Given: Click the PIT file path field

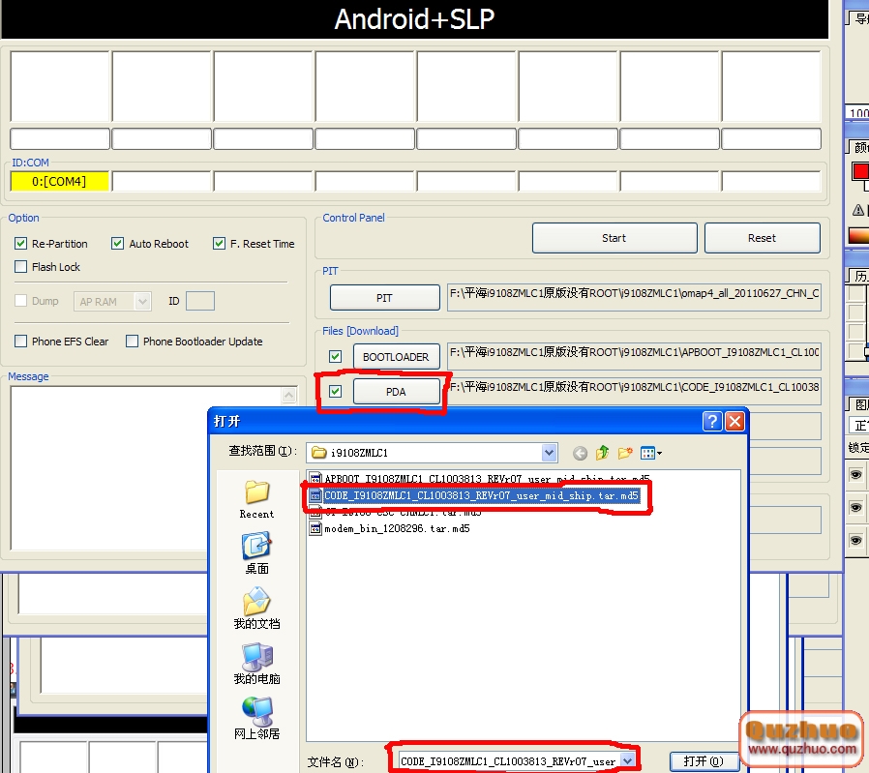Looking at the screenshot, I should point(634,296).
